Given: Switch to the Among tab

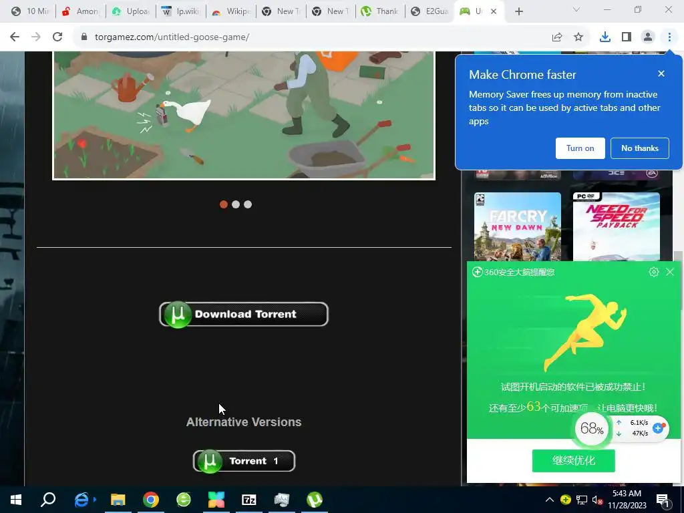Looking at the screenshot, I should 81,11.
